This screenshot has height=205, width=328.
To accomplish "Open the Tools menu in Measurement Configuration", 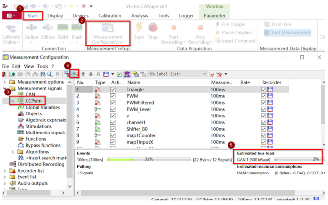I will click(43, 66).
